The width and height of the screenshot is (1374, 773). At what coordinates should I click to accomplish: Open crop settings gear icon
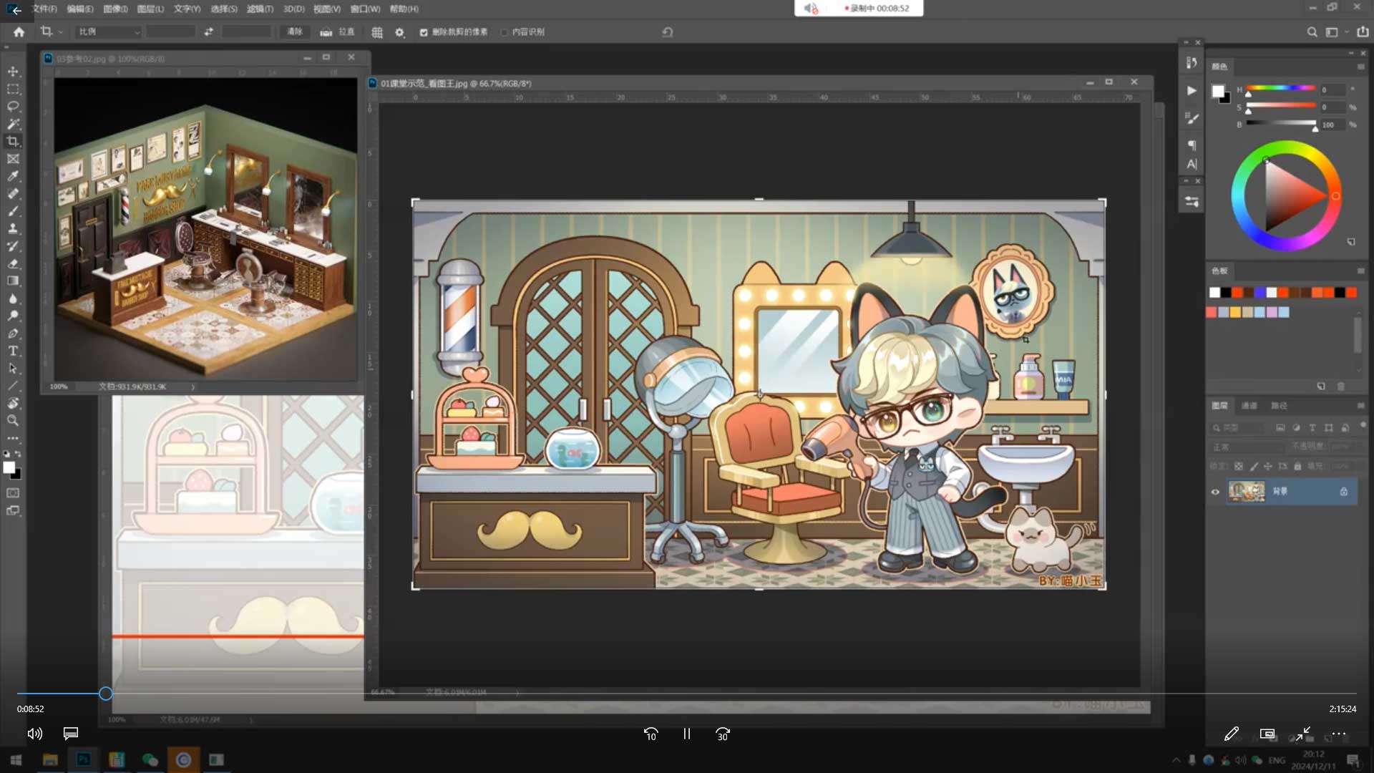point(400,32)
